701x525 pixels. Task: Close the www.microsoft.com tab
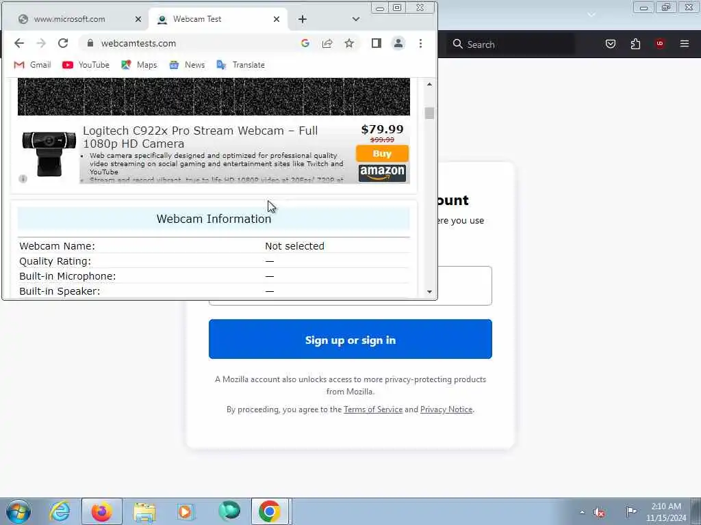(x=138, y=19)
